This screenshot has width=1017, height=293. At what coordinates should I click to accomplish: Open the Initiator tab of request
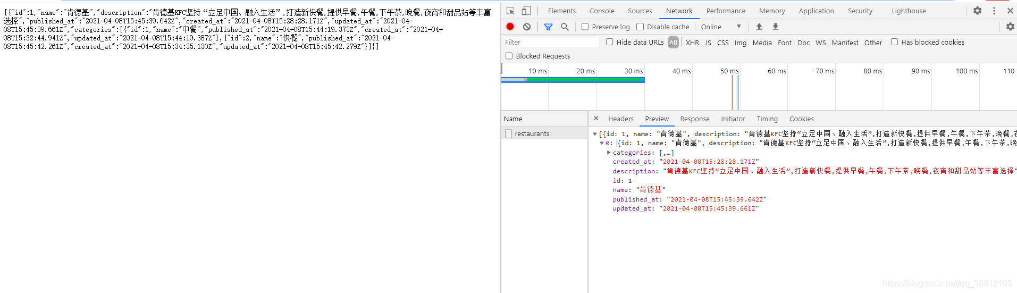[733, 119]
